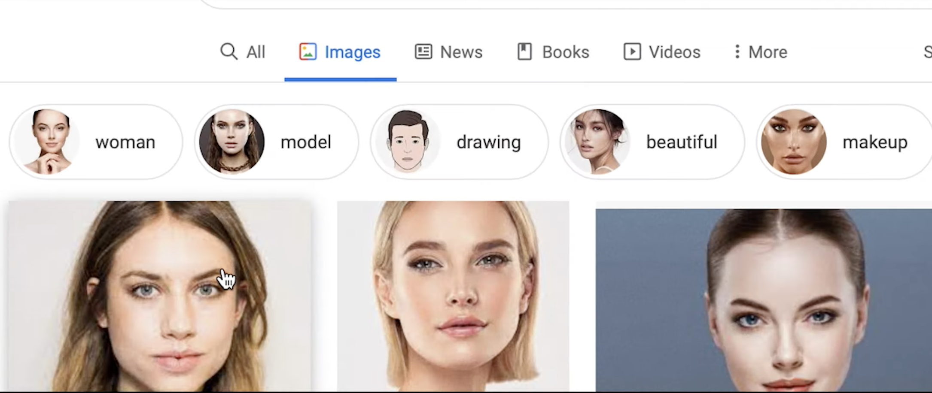Click the makeup chip thumbnail image

pos(794,142)
